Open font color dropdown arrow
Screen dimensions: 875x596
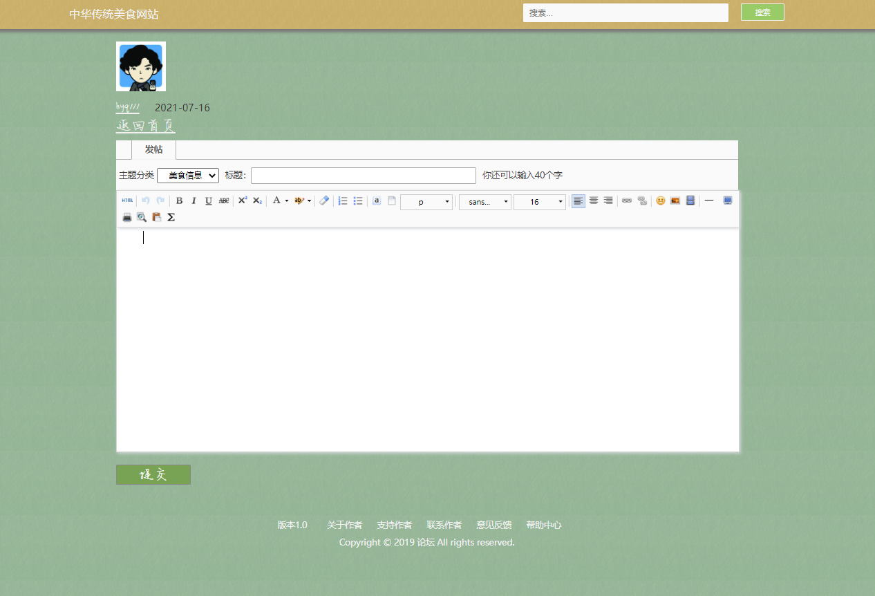click(x=287, y=201)
